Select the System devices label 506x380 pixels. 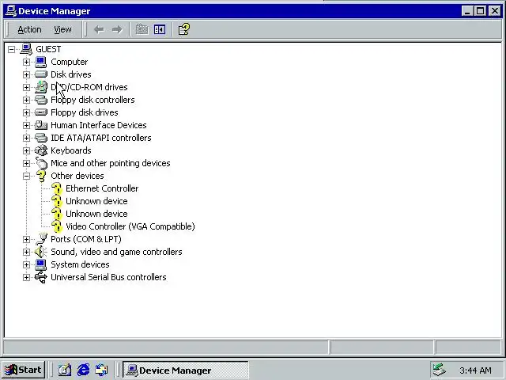pyautogui.click(x=80, y=264)
